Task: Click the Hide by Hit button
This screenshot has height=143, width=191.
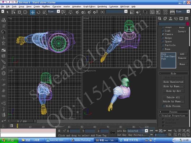Action: 173,91
